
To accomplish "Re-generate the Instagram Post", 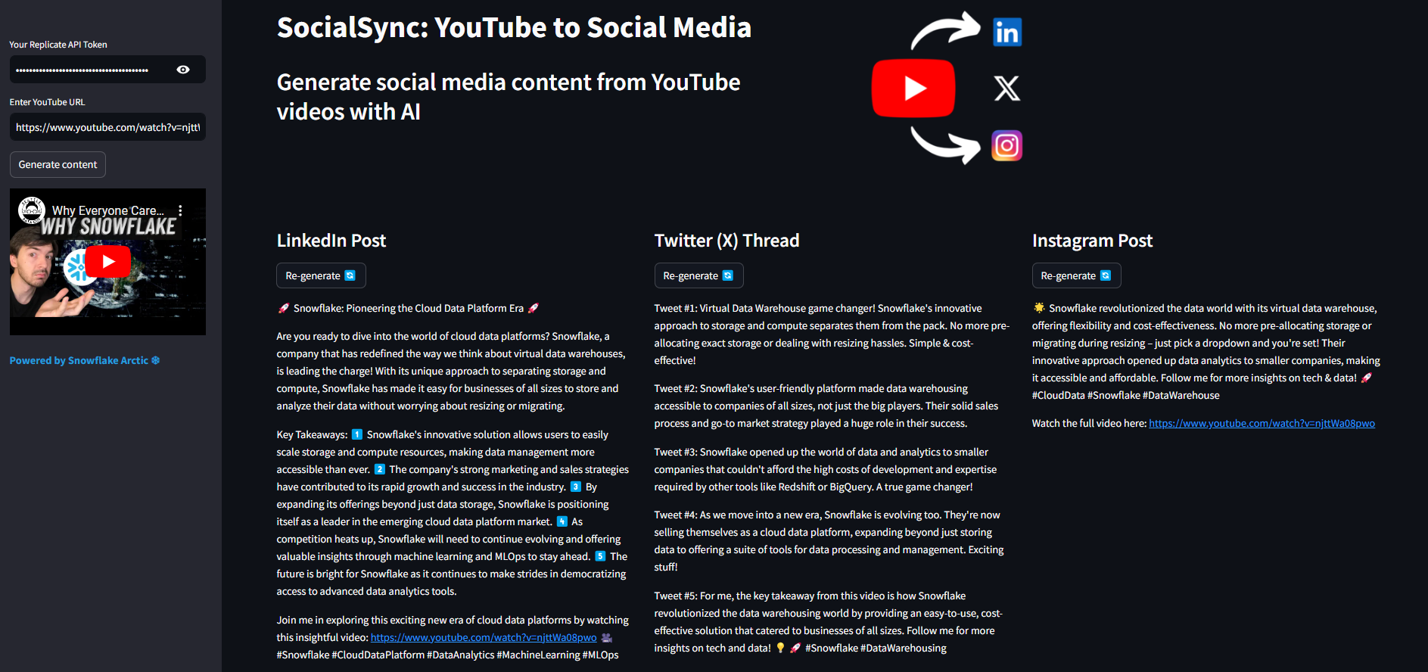I will [1076, 275].
